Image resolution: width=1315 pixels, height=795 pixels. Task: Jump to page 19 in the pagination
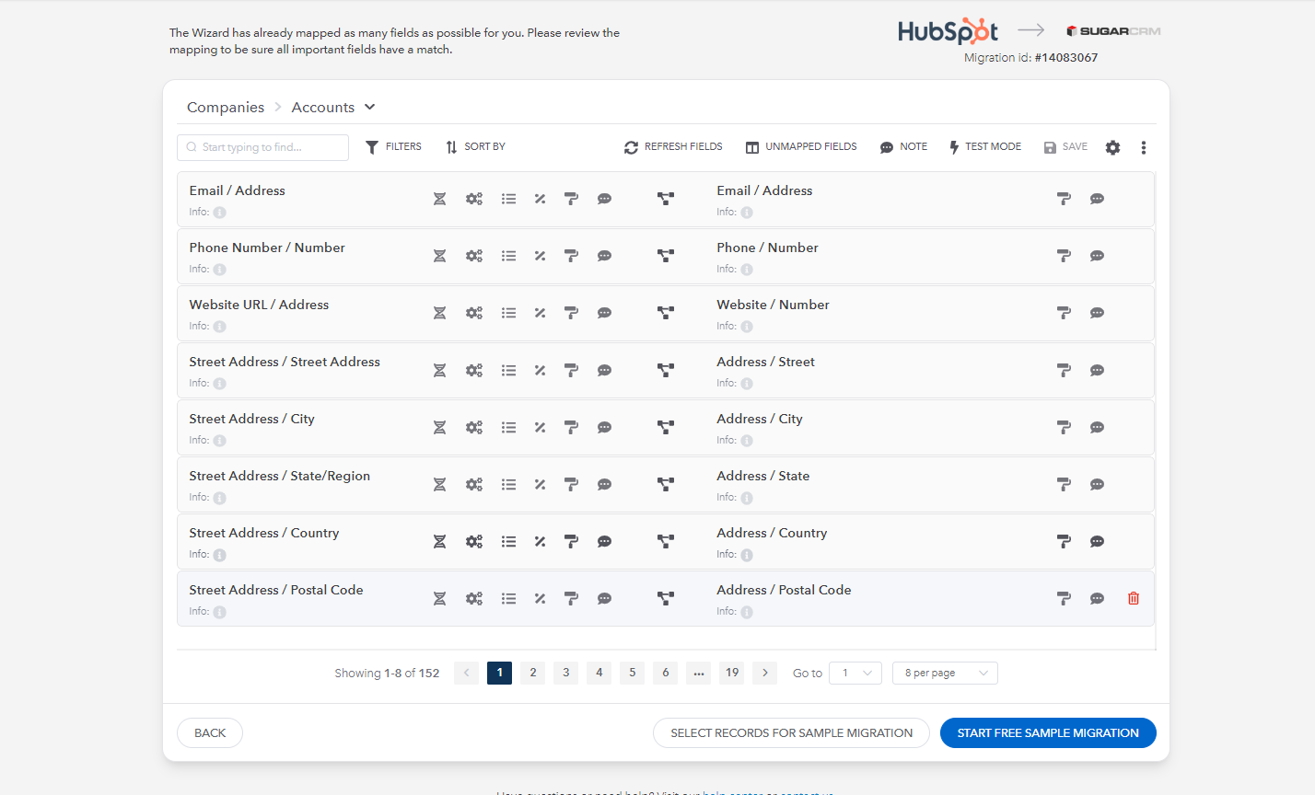[731, 673]
